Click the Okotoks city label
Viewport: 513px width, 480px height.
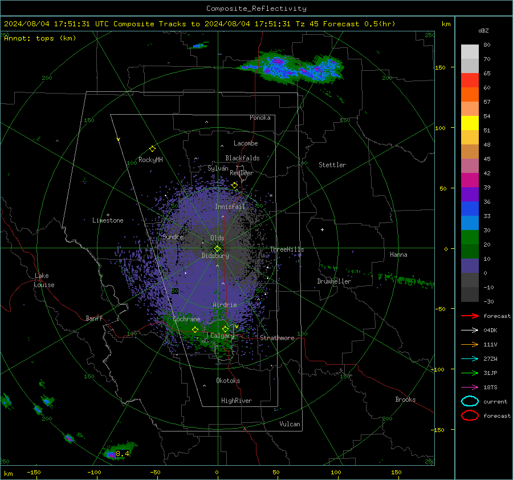(x=228, y=381)
